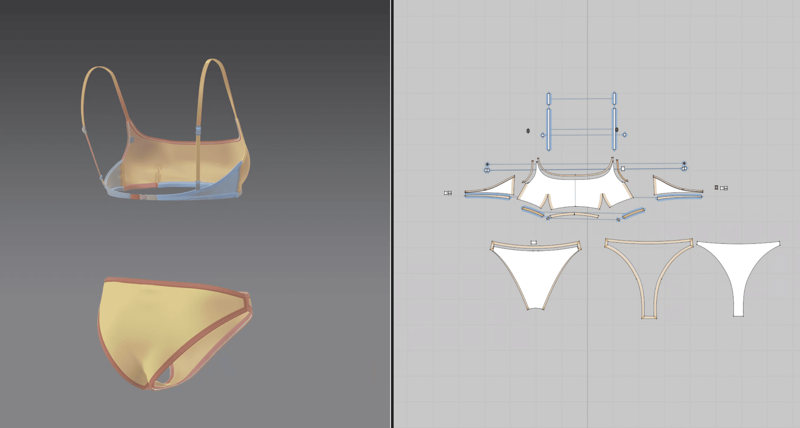
Task: Select the small white rectangle beside right armhole
Action: (623, 168)
